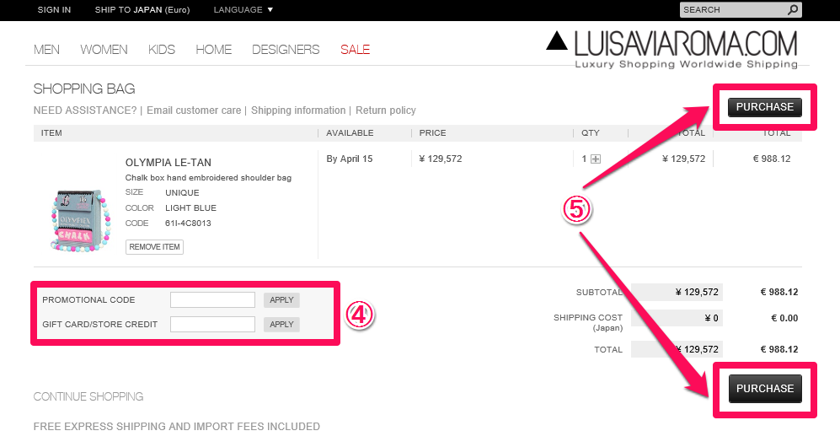Open SHIP TO JAPAN (Euro) setting
The height and width of the screenshot is (447, 840).
click(x=142, y=9)
